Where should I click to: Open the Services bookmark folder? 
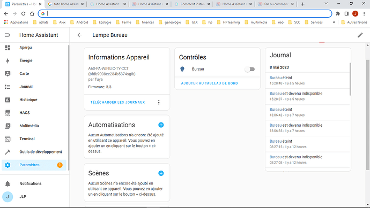click(314, 22)
